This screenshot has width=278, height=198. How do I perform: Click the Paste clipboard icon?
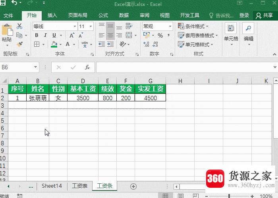(x=7, y=29)
